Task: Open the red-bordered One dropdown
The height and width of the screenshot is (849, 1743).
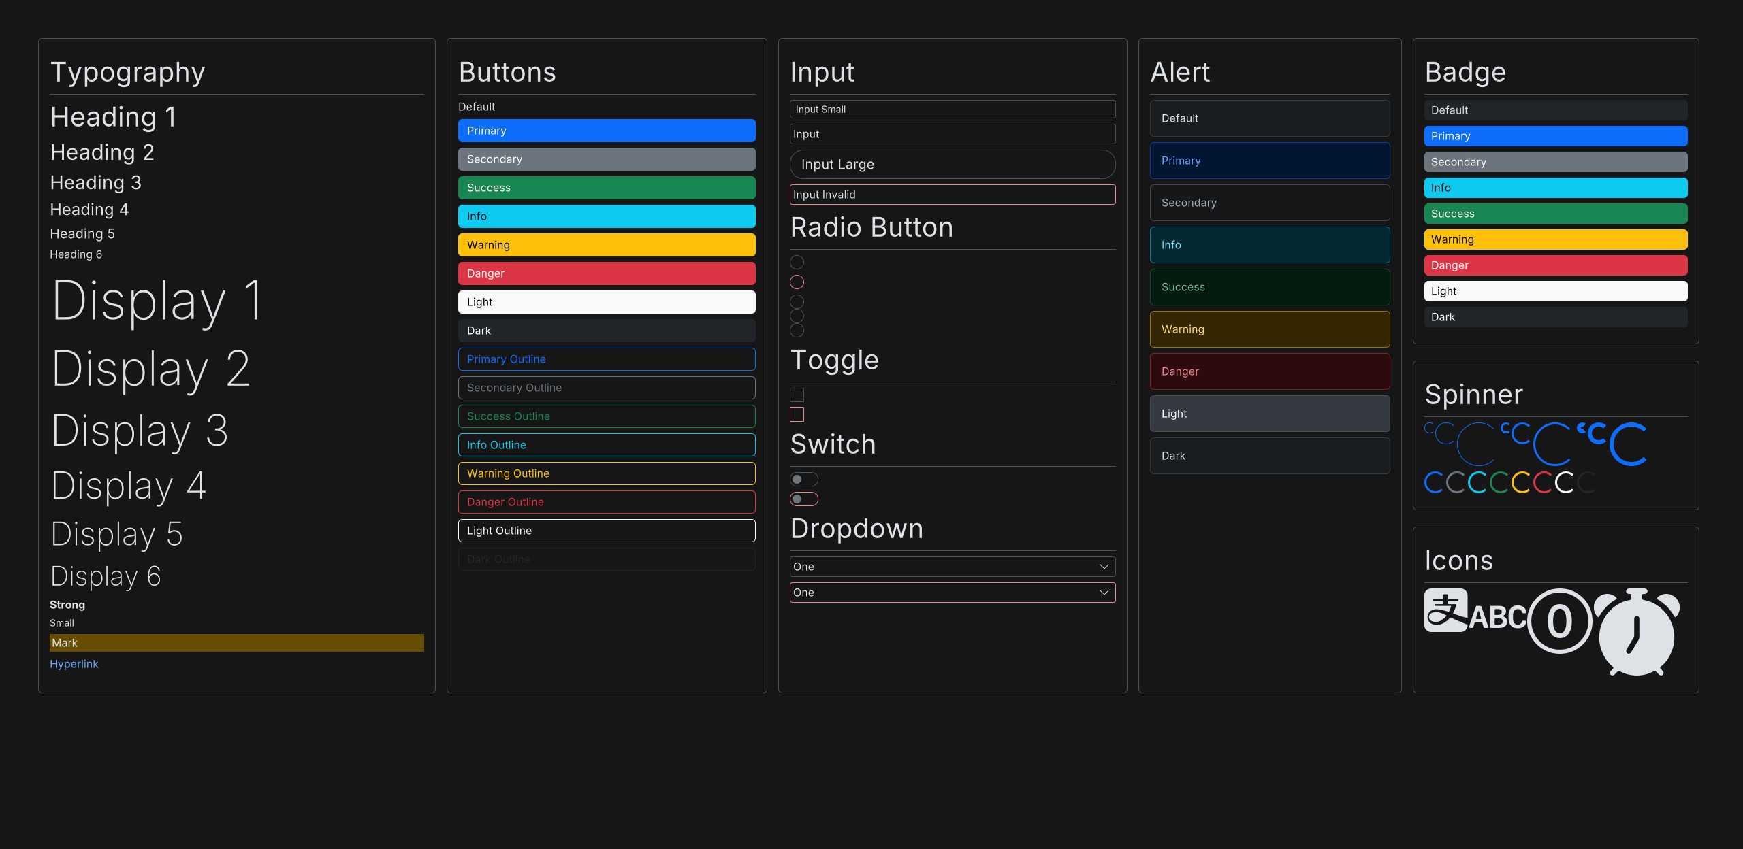Action: point(953,593)
